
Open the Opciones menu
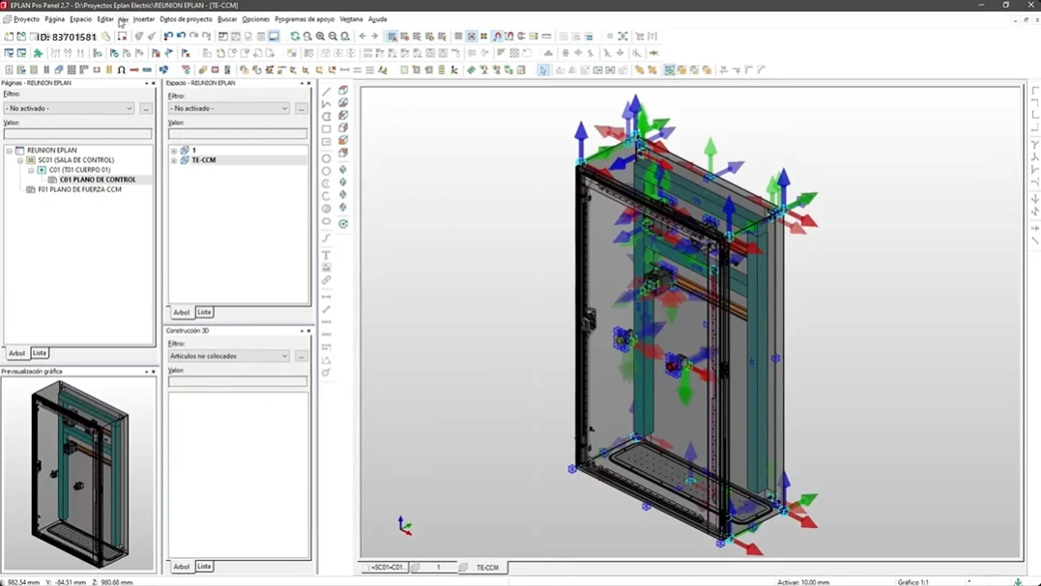pyautogui.click(x=255, y=19)
